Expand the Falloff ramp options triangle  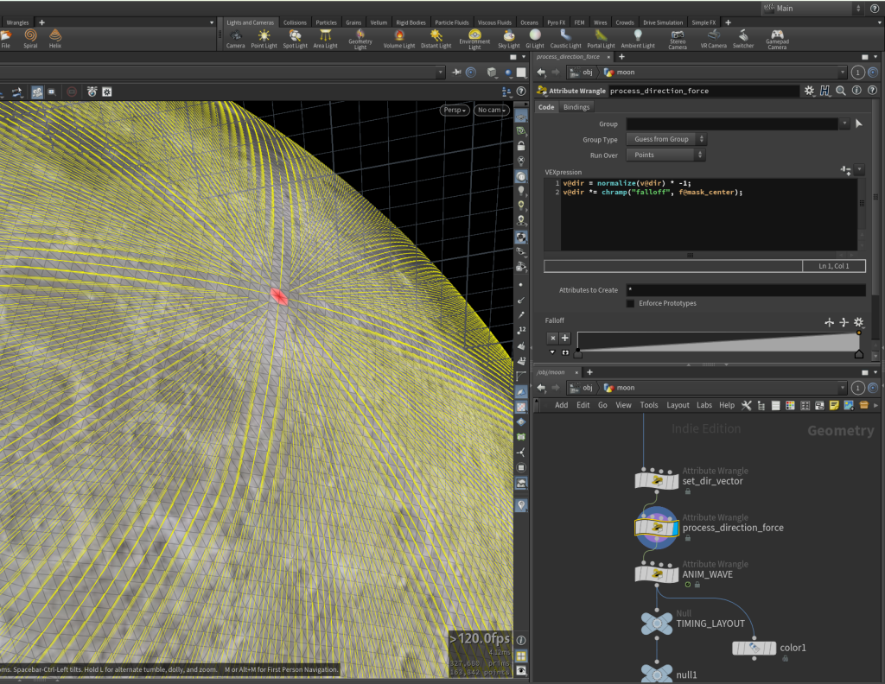pyautogui.click(x=552, y=352)
